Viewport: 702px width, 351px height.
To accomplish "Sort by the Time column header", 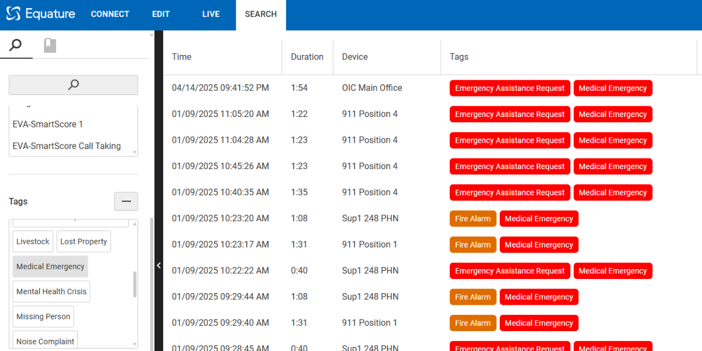I will click(x=182, y=57).
